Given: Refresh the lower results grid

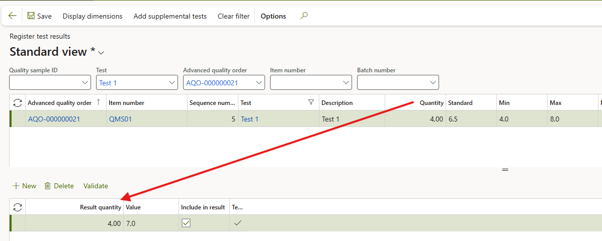Looking at the screenshot, I should point(18,207).
